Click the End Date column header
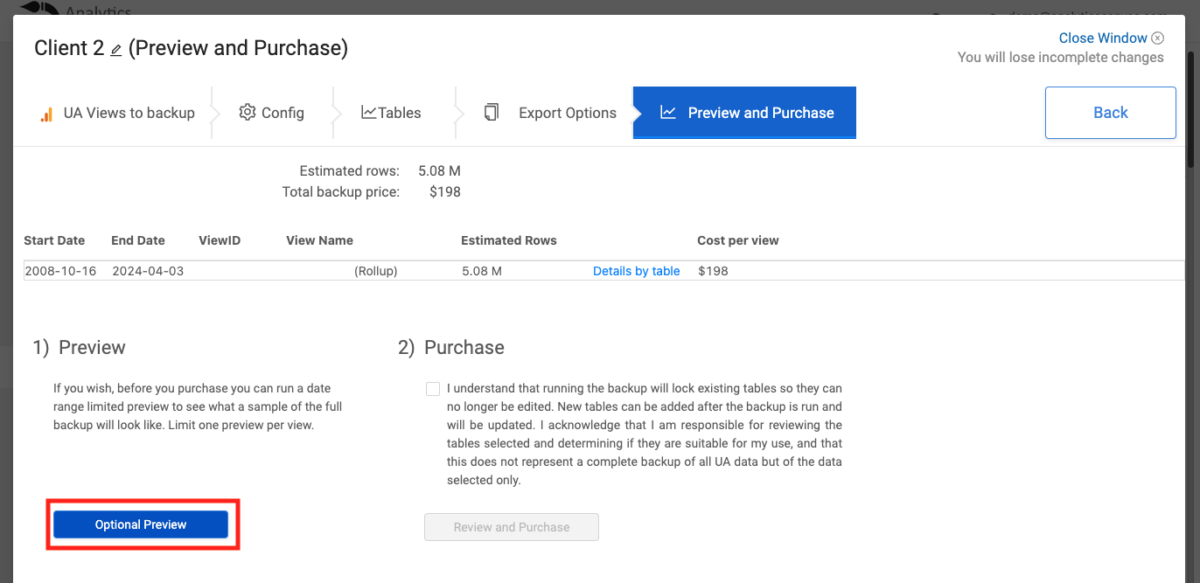This screenshot has height=583, width=1200. pyautogui.click(x=138, y=240)
